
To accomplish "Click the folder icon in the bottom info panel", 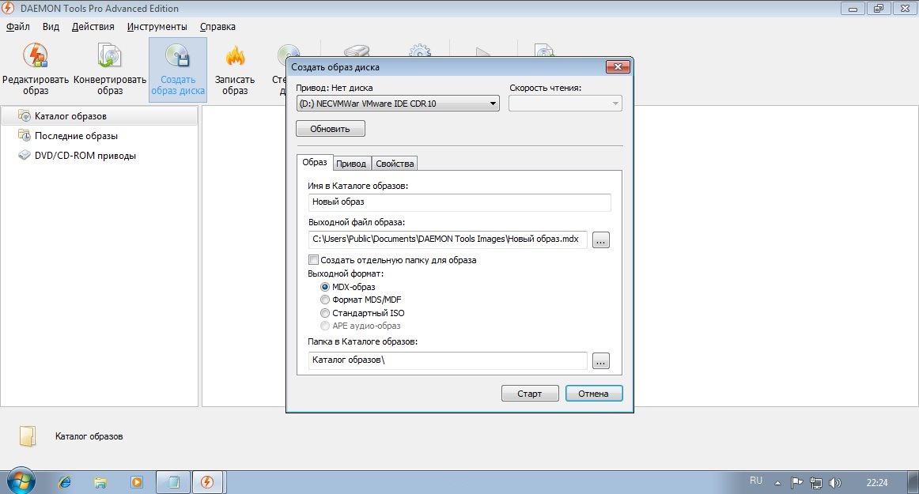I will [x=28, y=436].
